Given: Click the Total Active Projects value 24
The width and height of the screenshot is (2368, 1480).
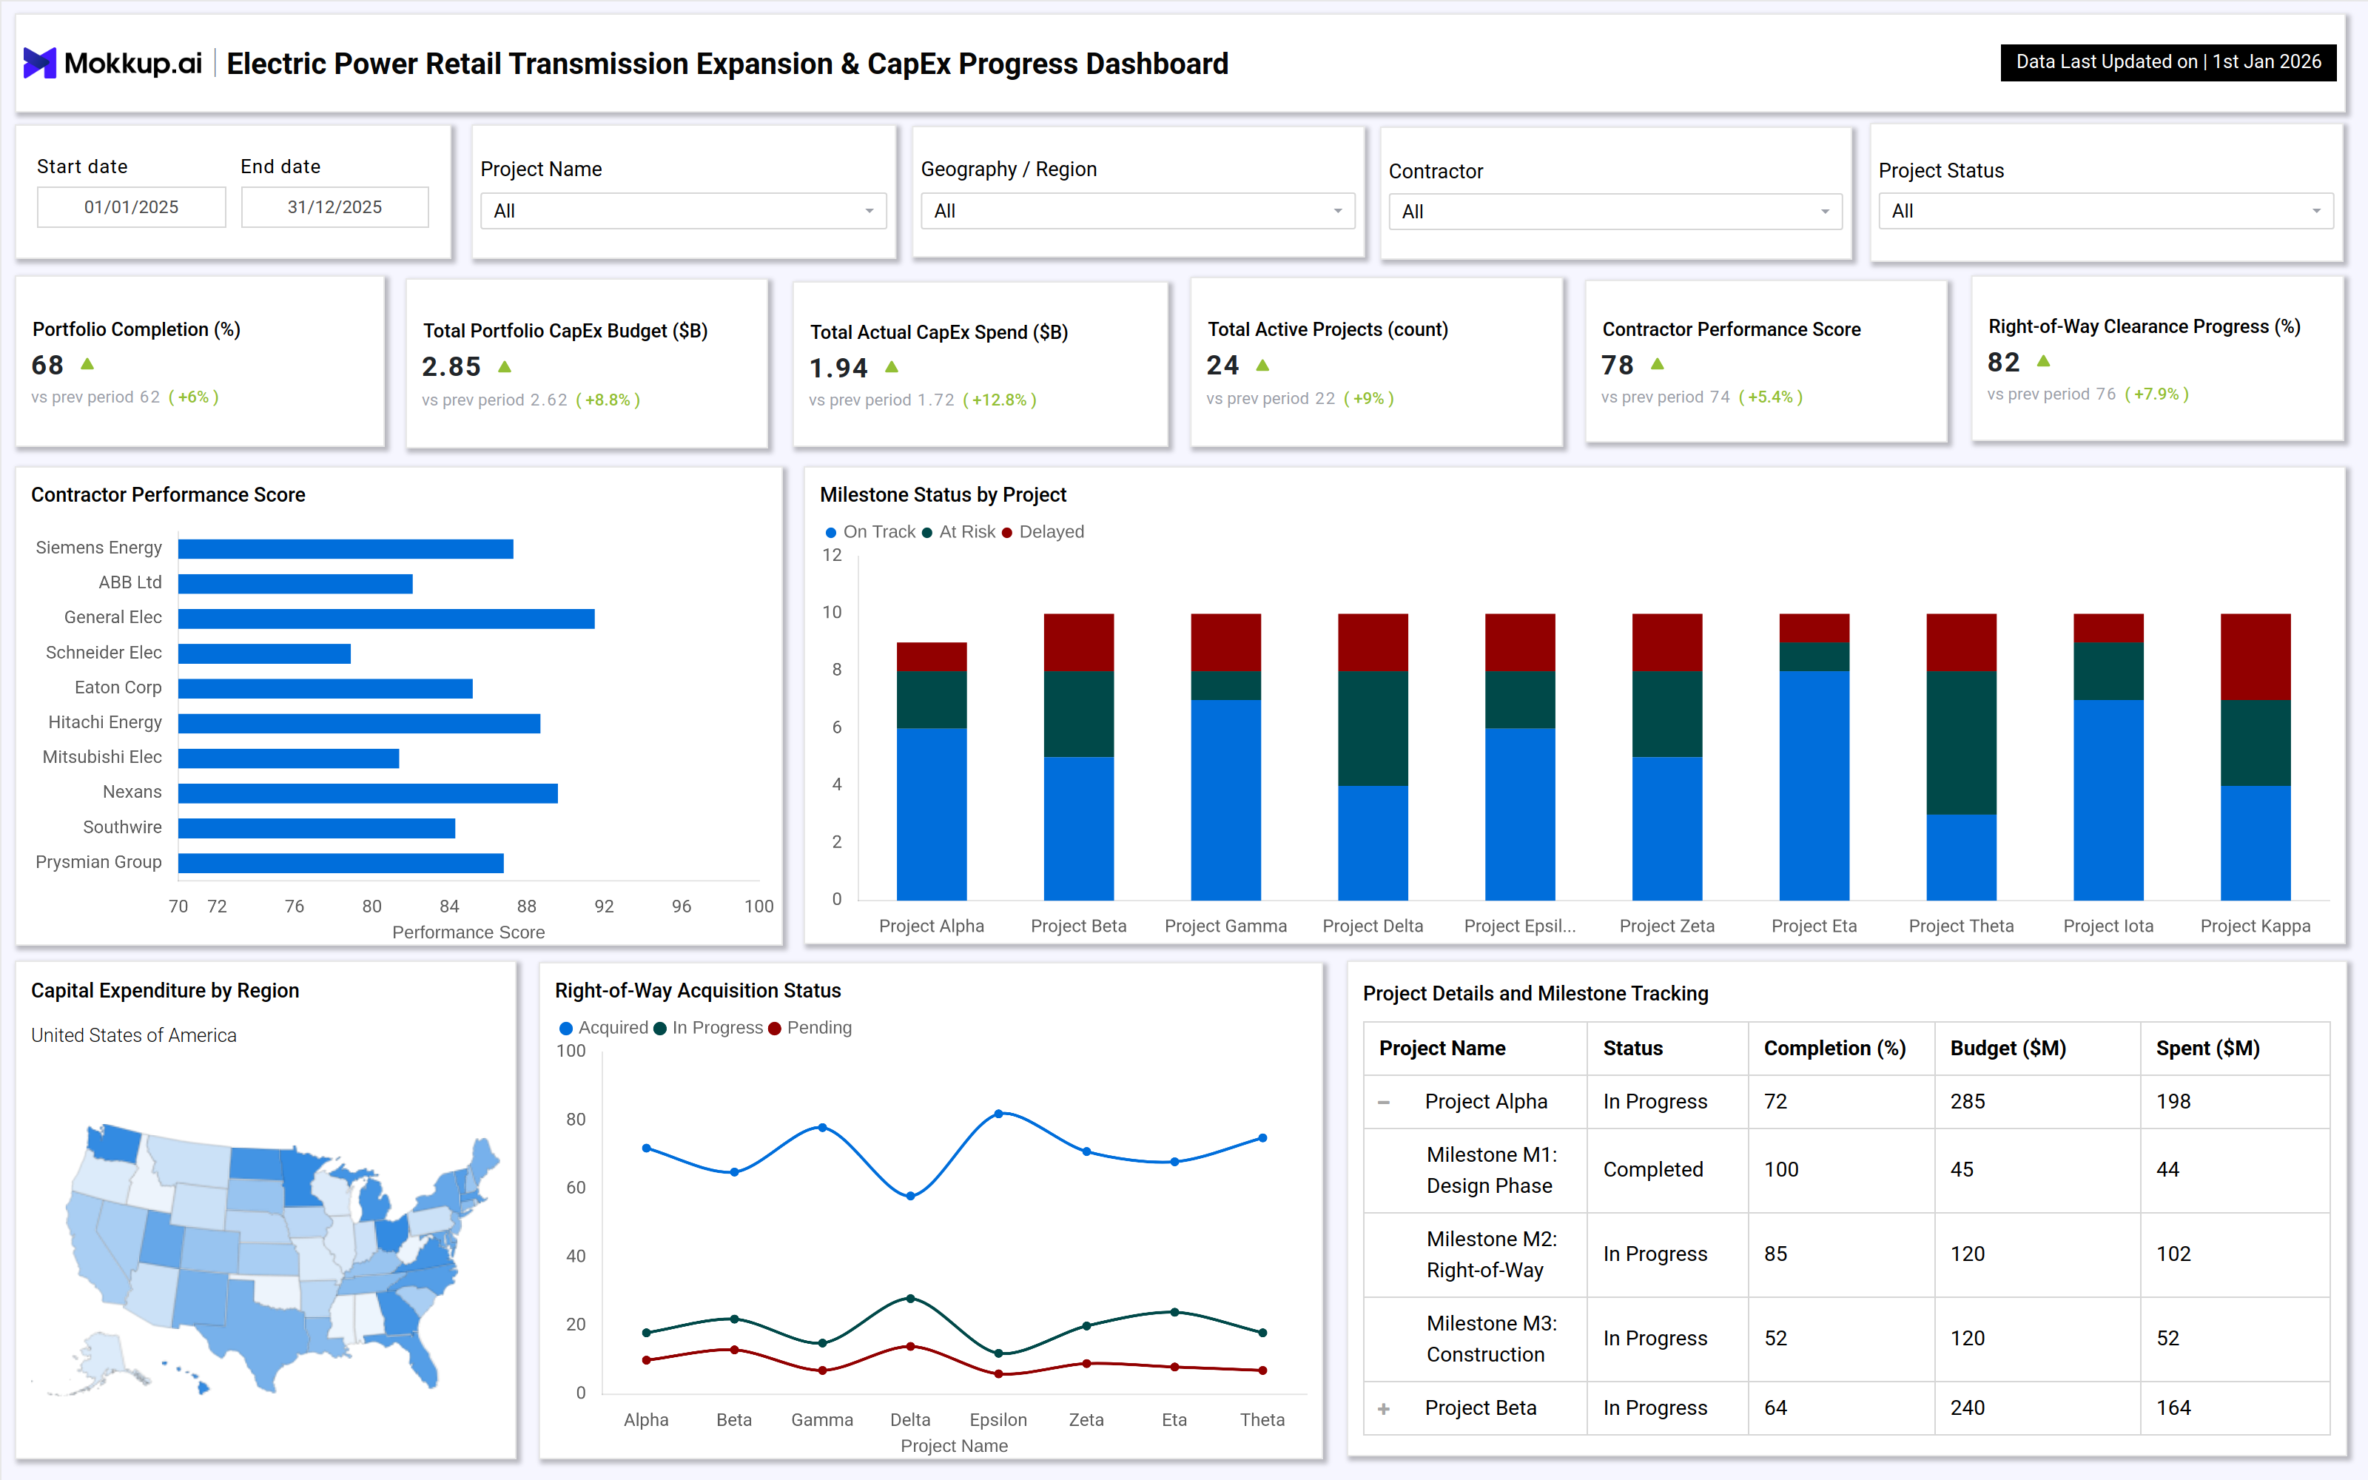Looking at the screenshot, I should tap(1222, 366).
